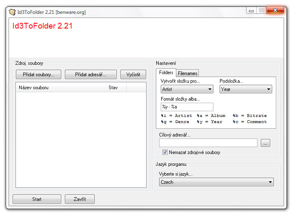Click the red Id3ToFolder 2.21 heading
The image size is (293, 218).
(x=42, y=26)
